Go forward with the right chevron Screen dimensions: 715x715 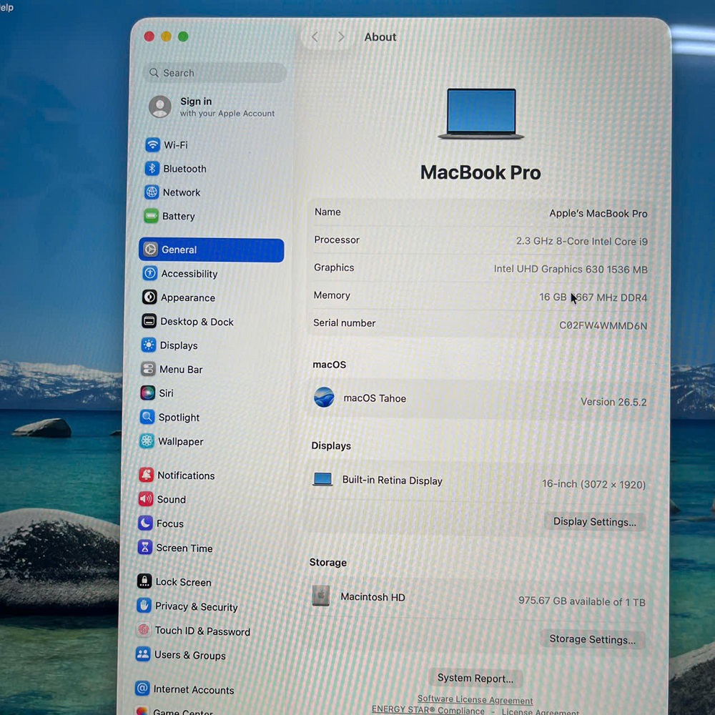click(340, 37)
